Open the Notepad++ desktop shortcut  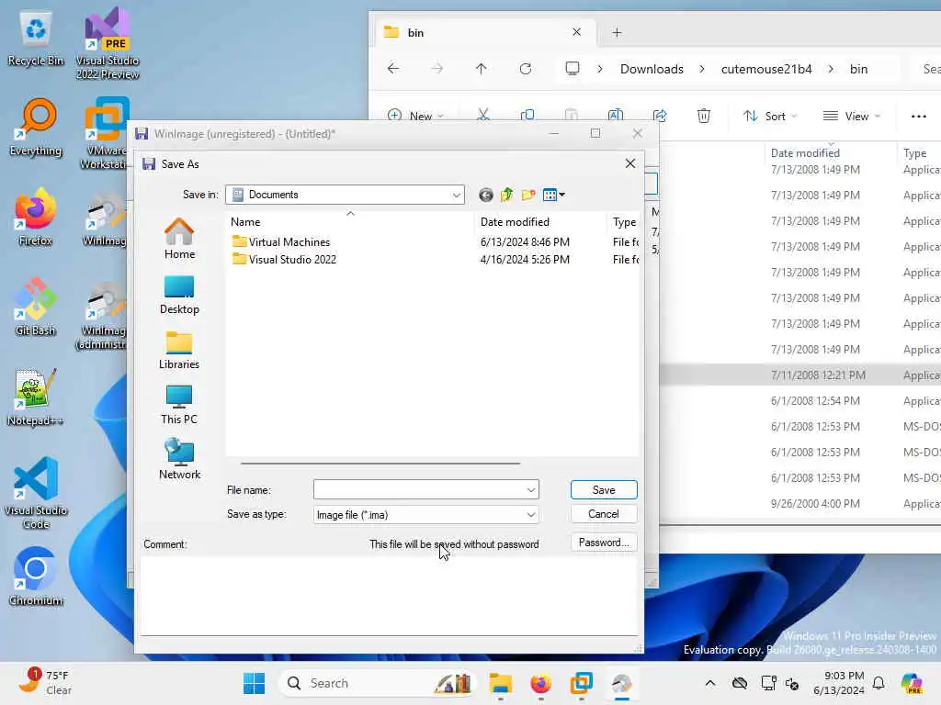click(36, 397)
